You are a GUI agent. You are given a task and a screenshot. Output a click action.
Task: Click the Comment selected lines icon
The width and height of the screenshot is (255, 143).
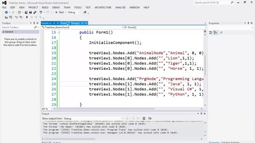tap(17, 17)
